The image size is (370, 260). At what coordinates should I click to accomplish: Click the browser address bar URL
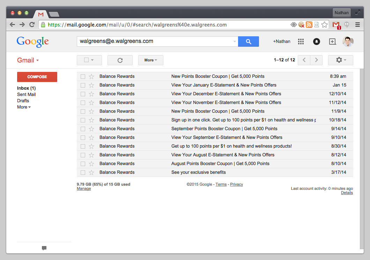(137, 25)
